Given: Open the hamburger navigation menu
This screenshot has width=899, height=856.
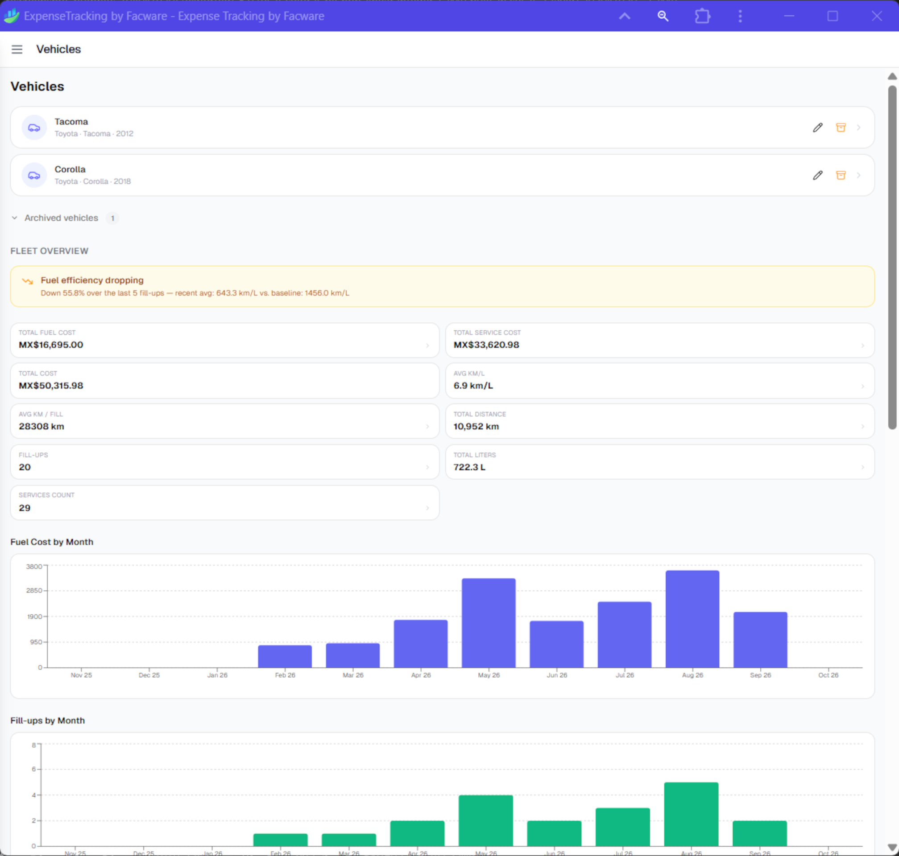Looking at the screenshot, I should tap(17, 49).
